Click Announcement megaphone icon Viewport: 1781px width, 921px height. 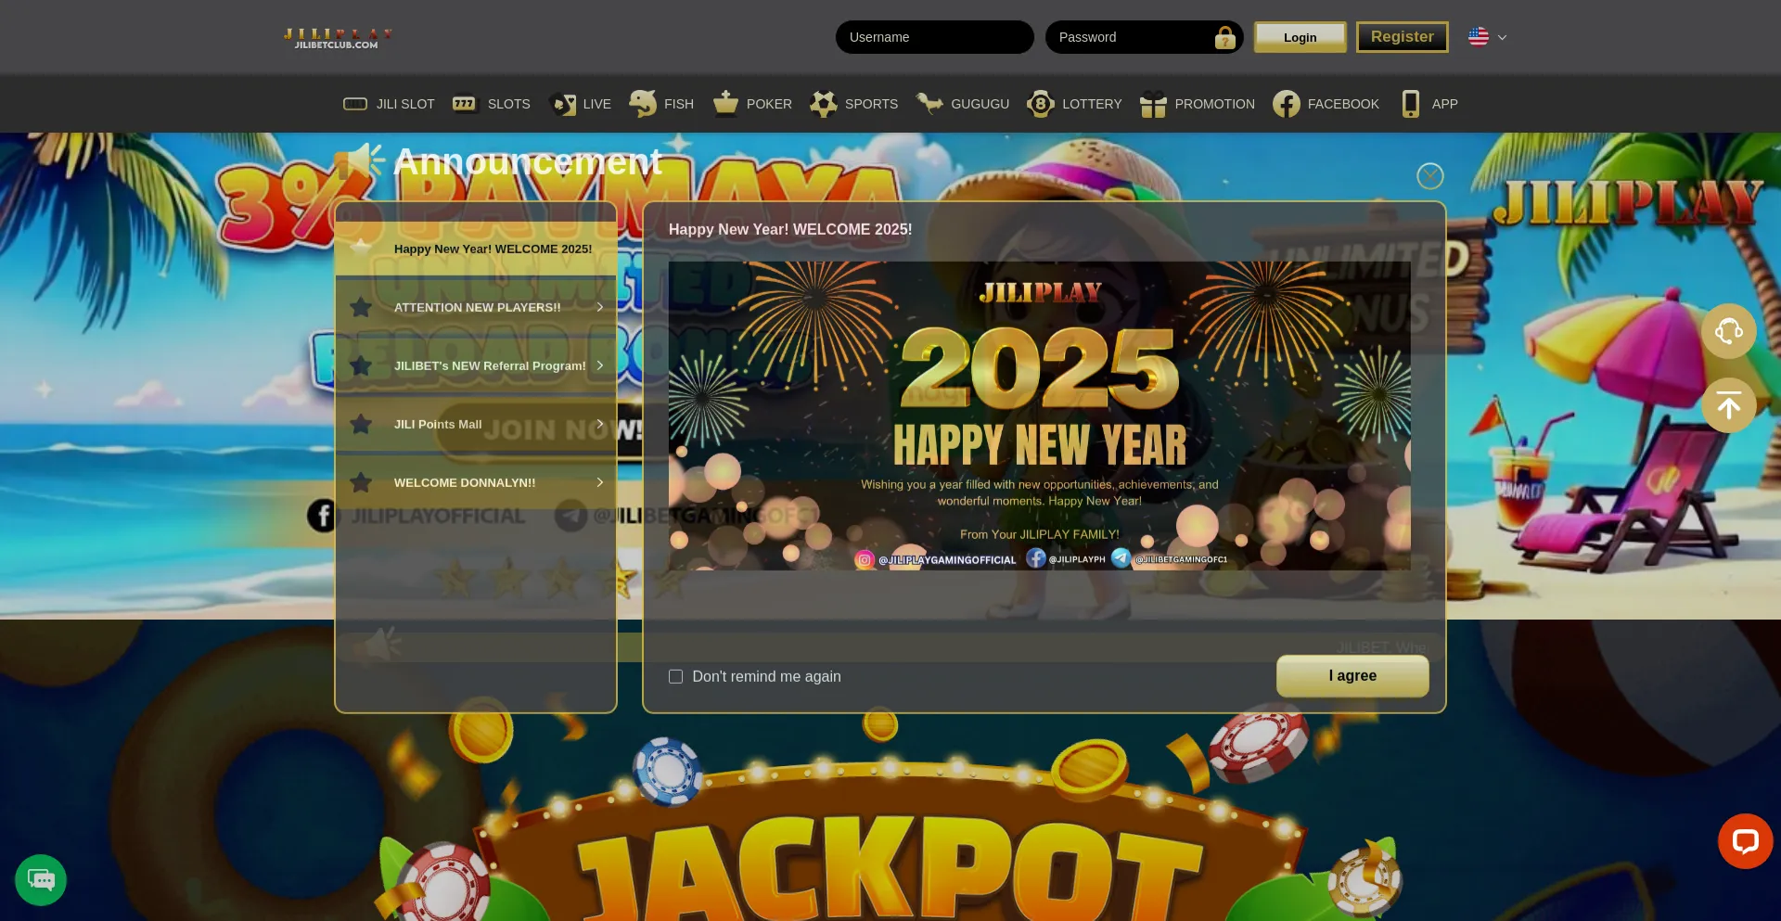coord(359,161)
